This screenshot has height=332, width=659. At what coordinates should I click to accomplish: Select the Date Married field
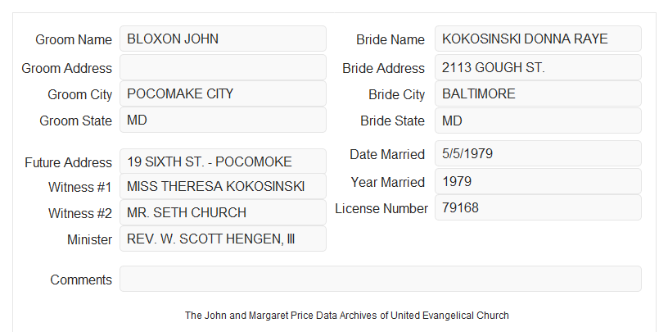(x=538, y=153)
